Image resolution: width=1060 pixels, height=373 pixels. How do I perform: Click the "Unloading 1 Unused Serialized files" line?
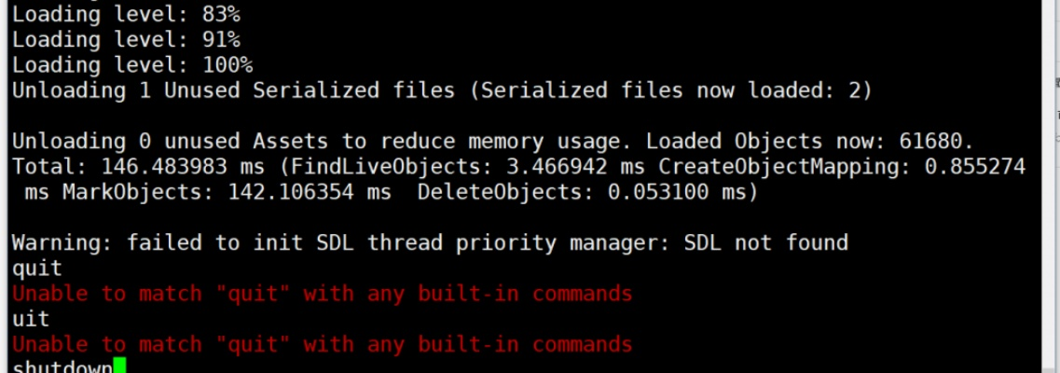(x=441, y=90)
